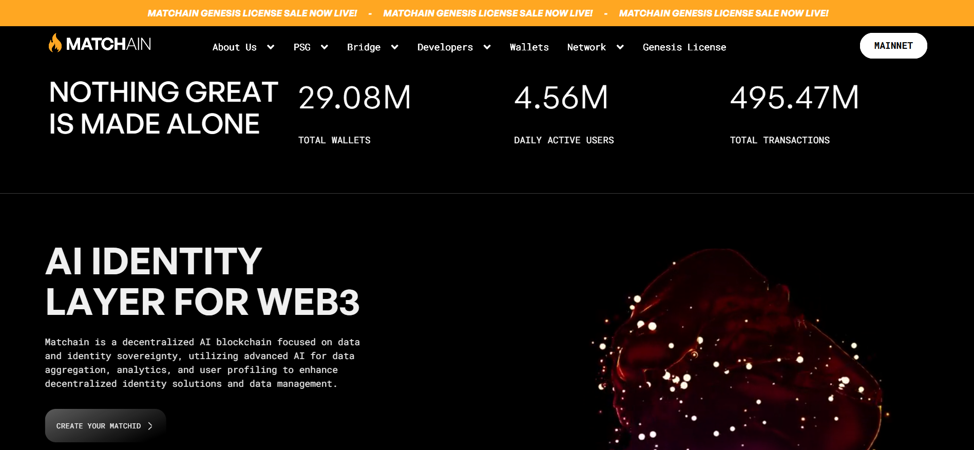The width and height of the screenshot is (974, 450).
Task: Expand the Bridge dropdown chevron
Action: tap(395, 47)
